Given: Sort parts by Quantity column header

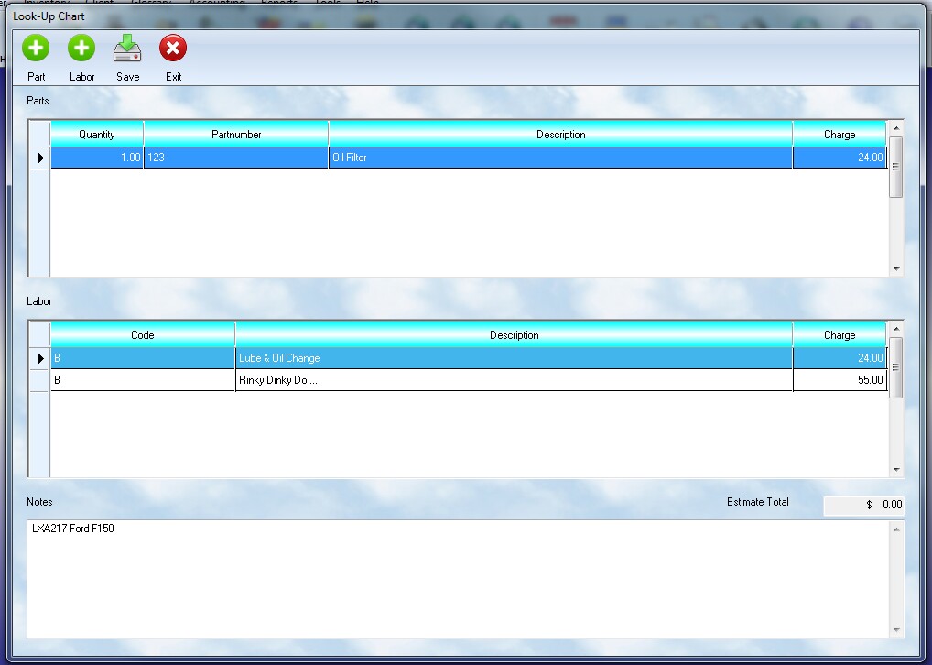Looking at the screenshot, I should coord(97,135).
